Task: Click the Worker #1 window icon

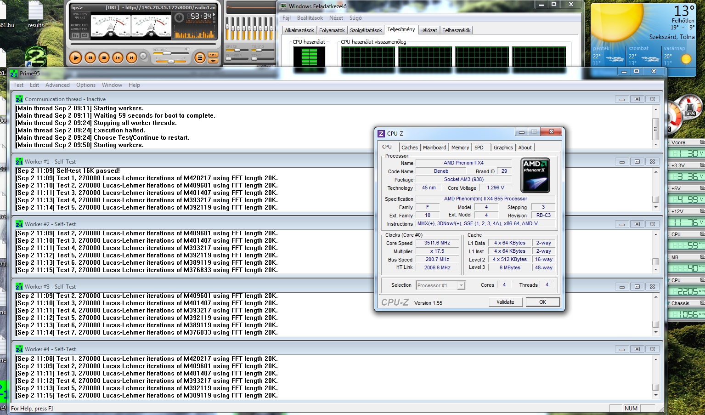Action: click(x=19, y=161)
